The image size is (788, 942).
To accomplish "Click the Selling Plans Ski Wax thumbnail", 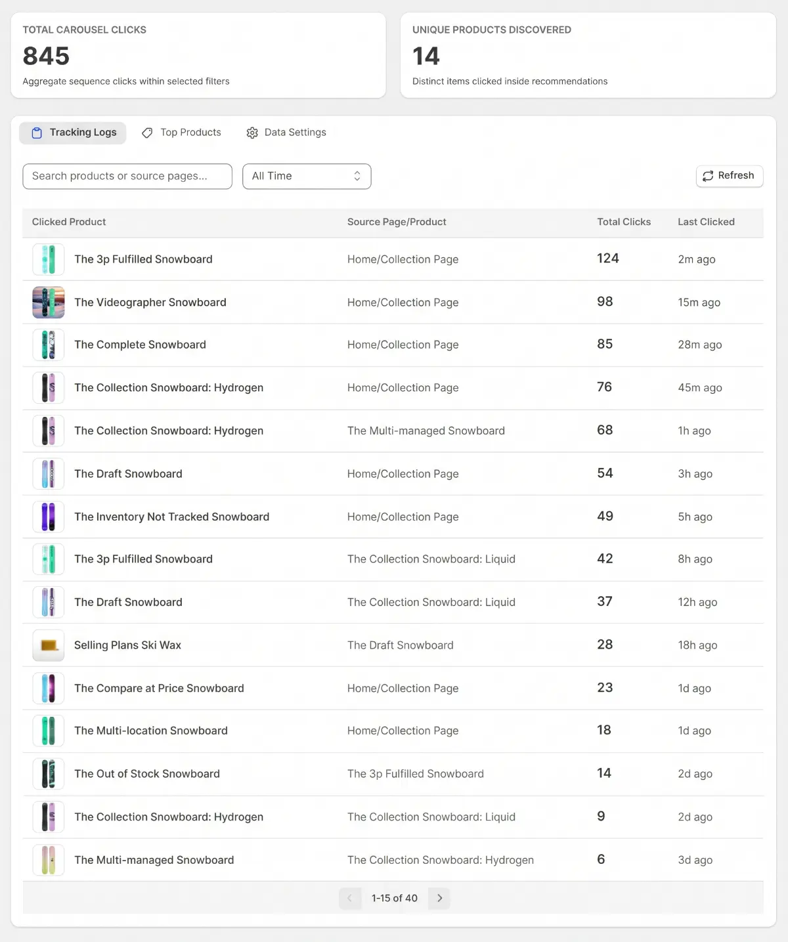I will point(49,645).
